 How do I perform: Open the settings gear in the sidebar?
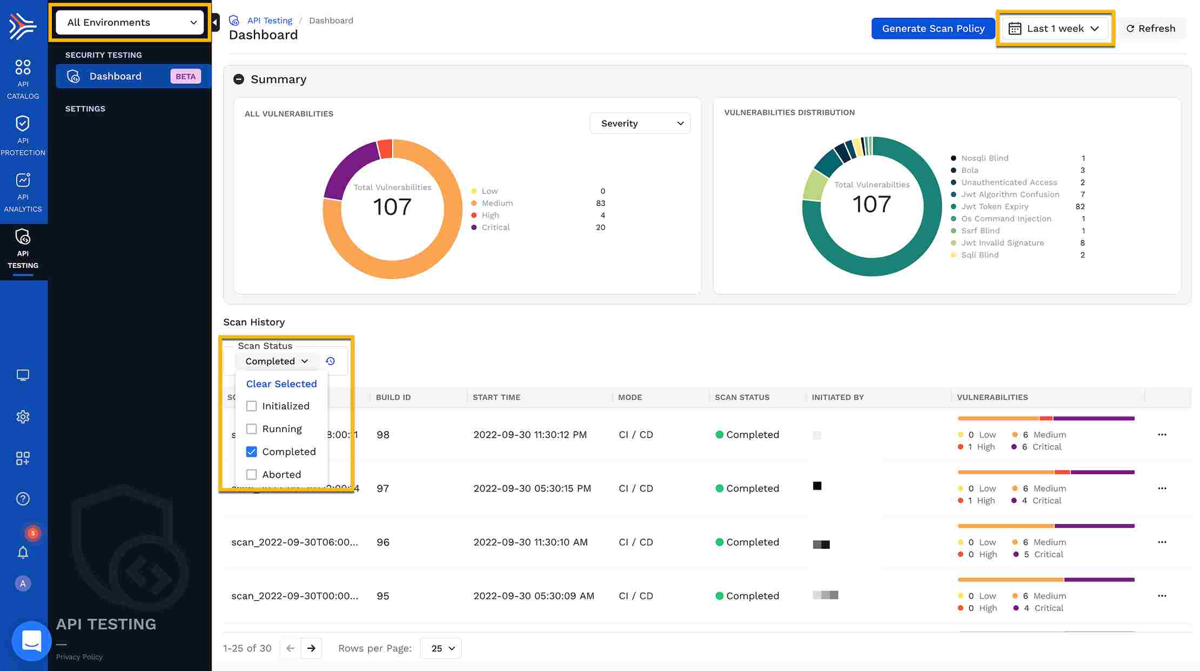tap(23, 417)
